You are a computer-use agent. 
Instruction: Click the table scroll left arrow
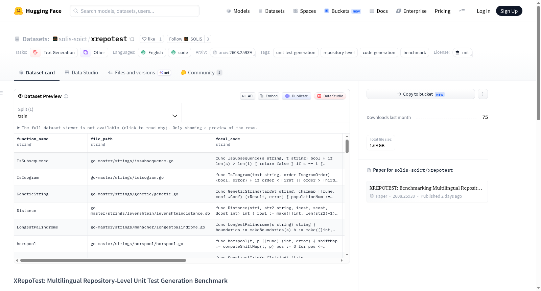point(17,260)
